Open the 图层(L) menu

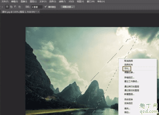(x=33, y=2)
